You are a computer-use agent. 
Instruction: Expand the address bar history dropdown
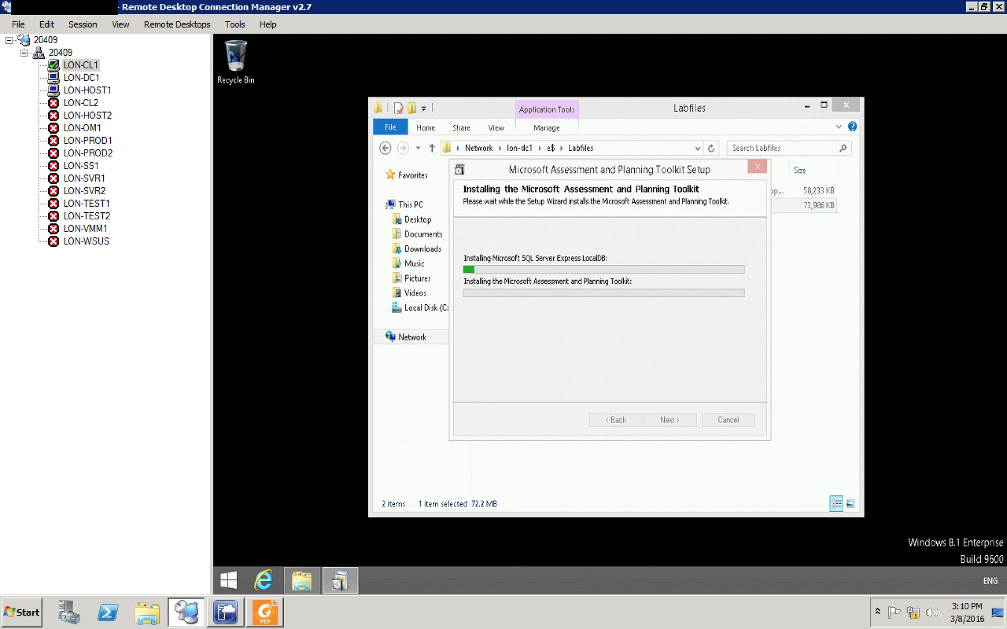pos(697,148)
